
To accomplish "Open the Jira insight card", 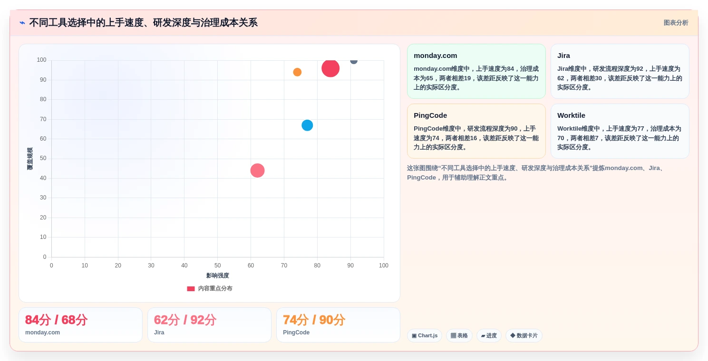I will tap(620, 71).
